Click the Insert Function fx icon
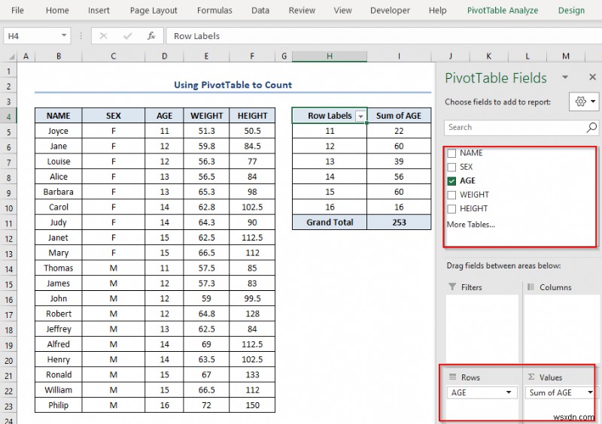 (x=151, y=36)
